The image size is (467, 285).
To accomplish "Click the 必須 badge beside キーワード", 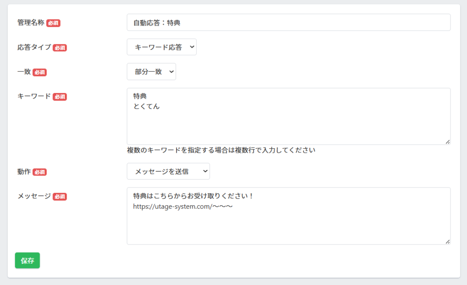I will tap(60, 97).
